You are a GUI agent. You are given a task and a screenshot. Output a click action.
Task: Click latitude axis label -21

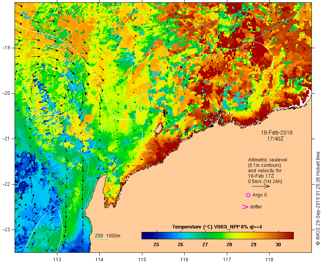(6, 139)
